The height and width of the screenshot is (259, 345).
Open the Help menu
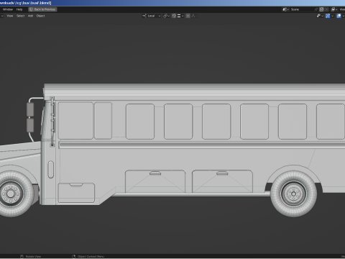19,9
